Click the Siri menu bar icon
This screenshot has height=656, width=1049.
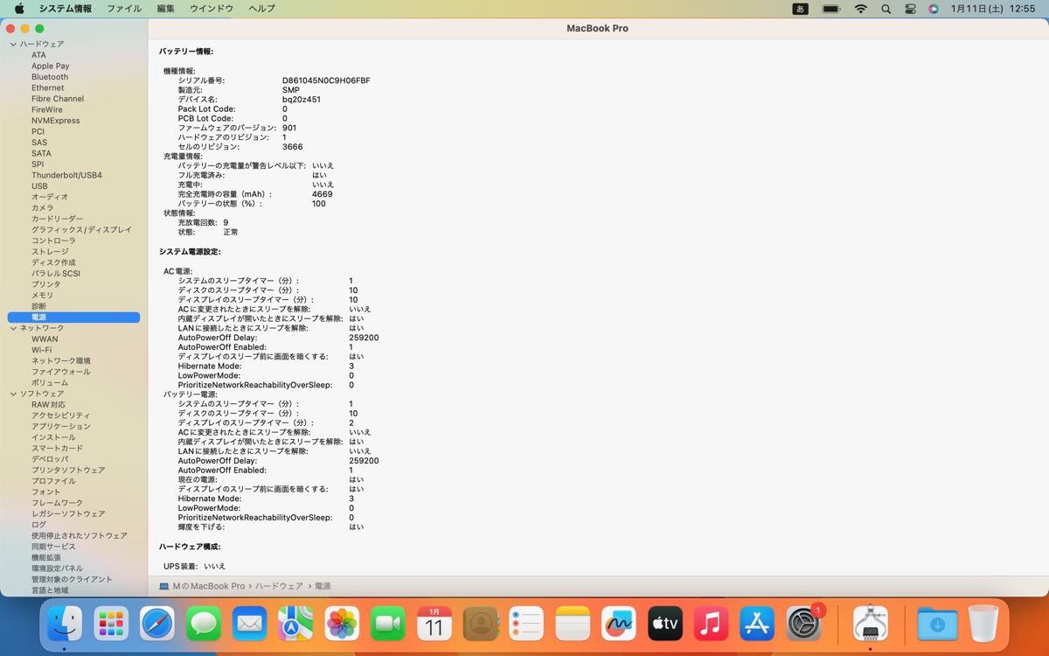coord(934,9)
